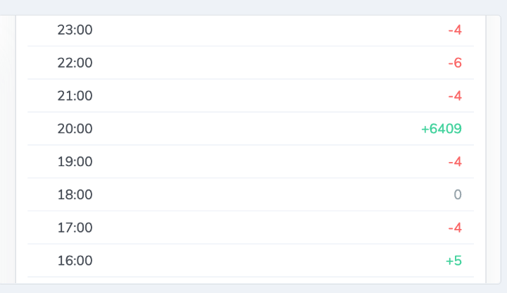The image size is (507, 293).
Task: Click the 23:00 time label
Action: tap(75, 30)
